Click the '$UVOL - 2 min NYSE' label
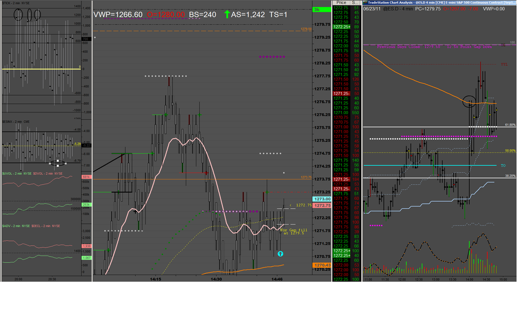532x317 pixels. 16,174
